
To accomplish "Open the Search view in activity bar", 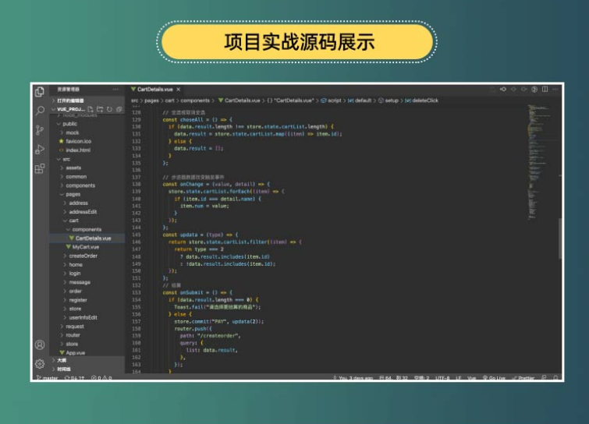I will point(40,111).
